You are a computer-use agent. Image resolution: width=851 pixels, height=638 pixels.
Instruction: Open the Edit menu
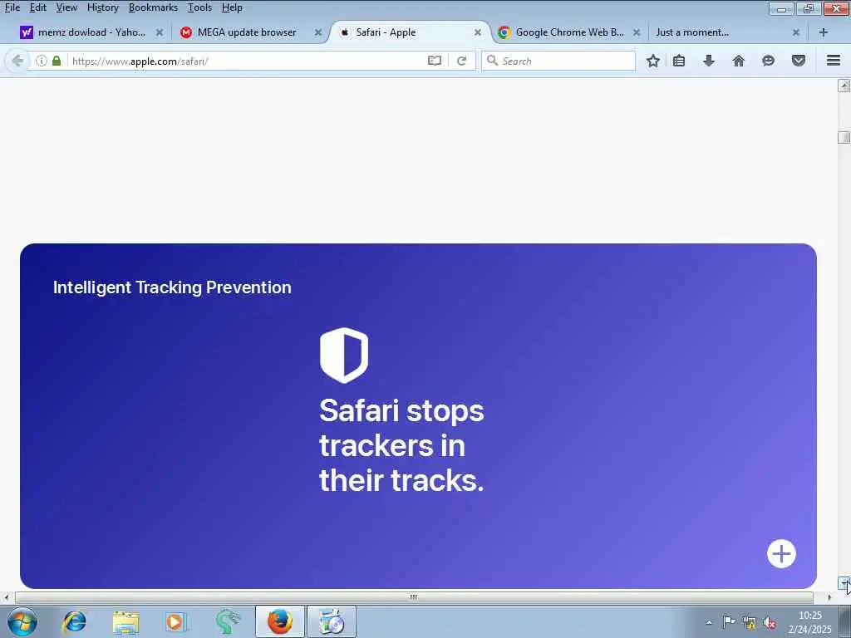click(37, 7)
